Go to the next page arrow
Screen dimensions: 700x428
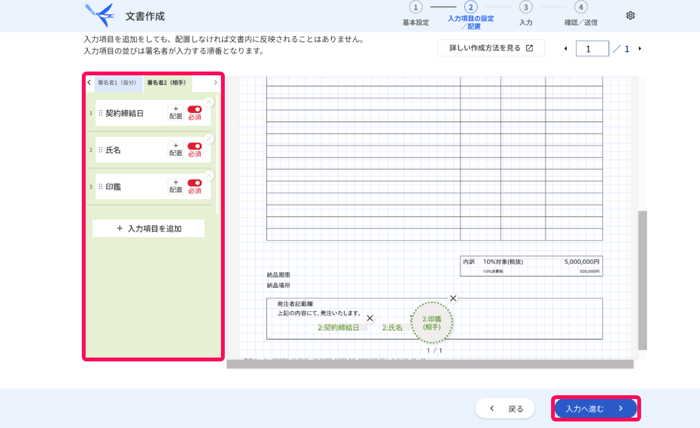[x=640, y=49]
